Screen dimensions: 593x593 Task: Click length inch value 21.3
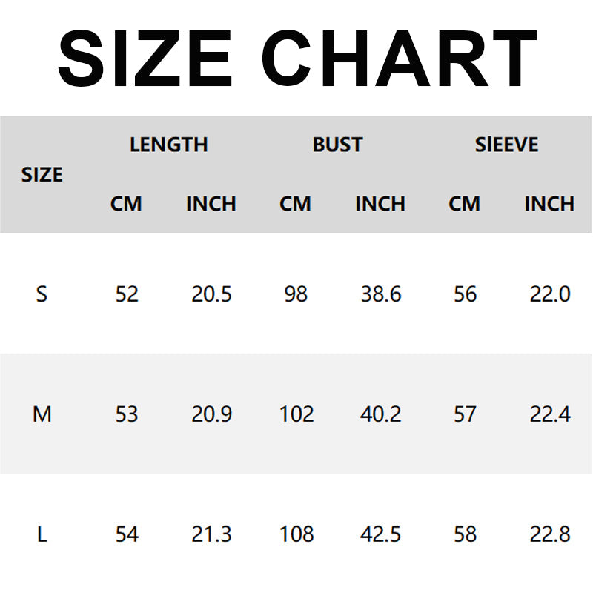pyautogui.click(x=211, y=534)
